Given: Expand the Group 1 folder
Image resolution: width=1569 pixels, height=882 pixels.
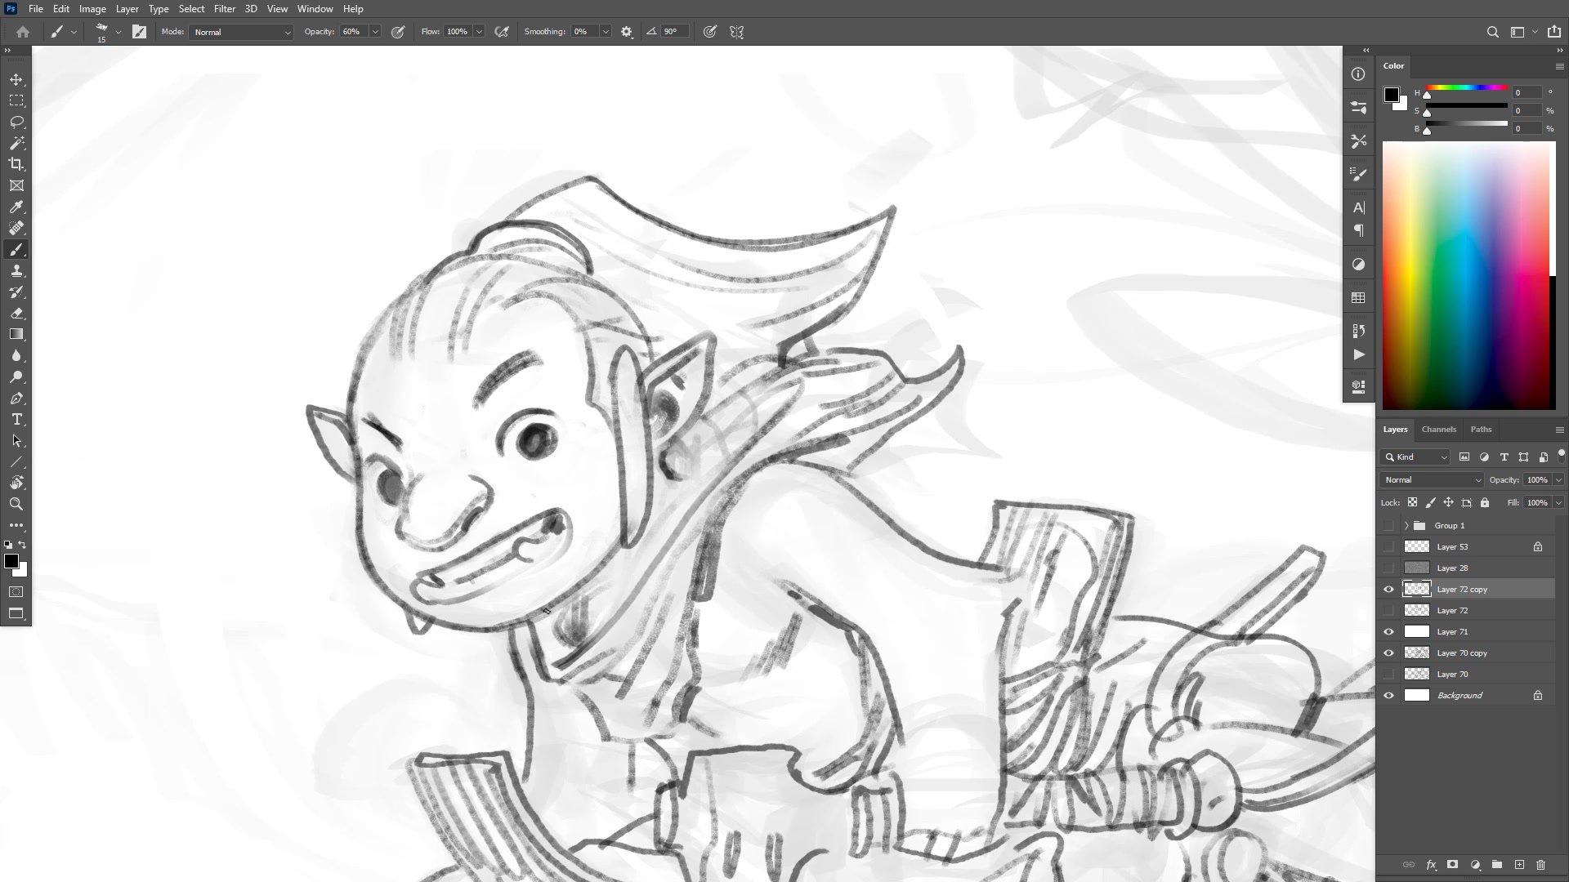Looking at the screenshot, I should click(1406, 525).
